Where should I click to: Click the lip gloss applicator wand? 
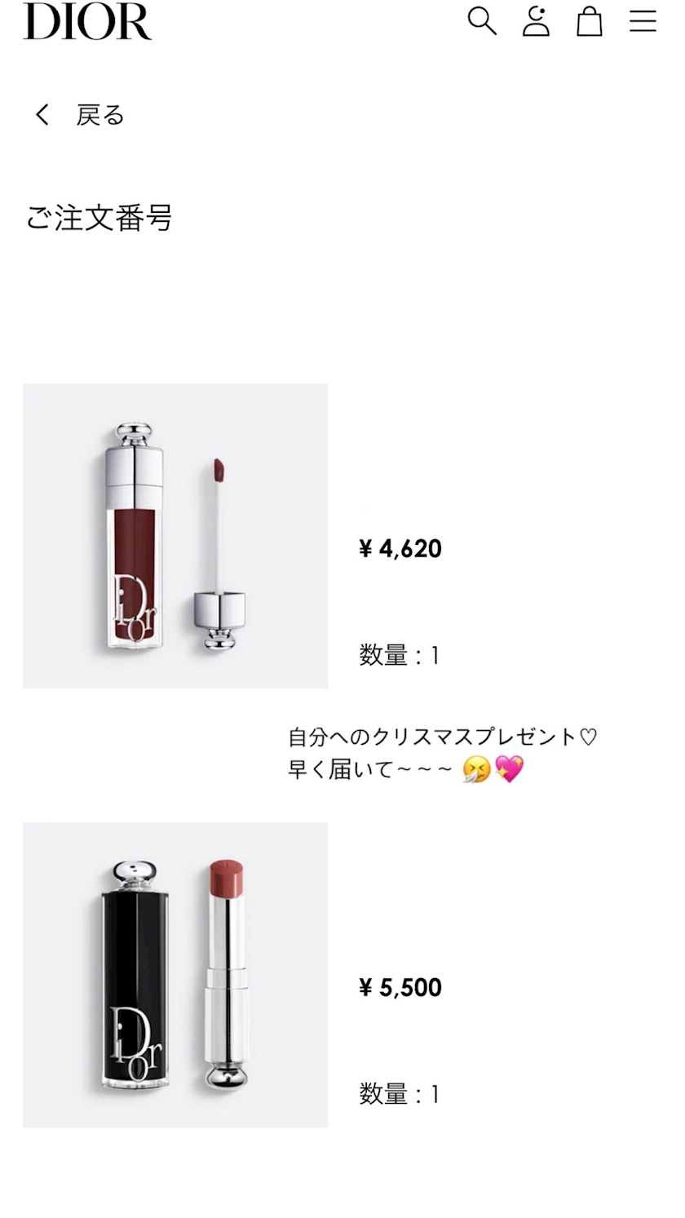219,555
